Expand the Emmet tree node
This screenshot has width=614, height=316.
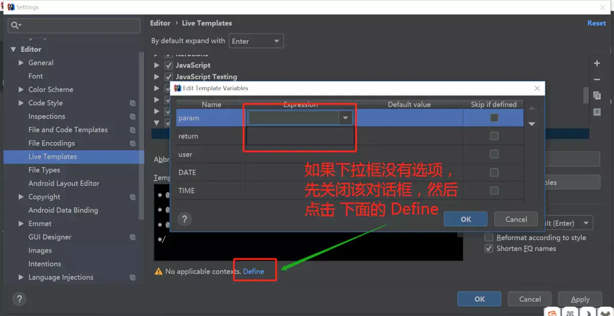coord(21,224)
